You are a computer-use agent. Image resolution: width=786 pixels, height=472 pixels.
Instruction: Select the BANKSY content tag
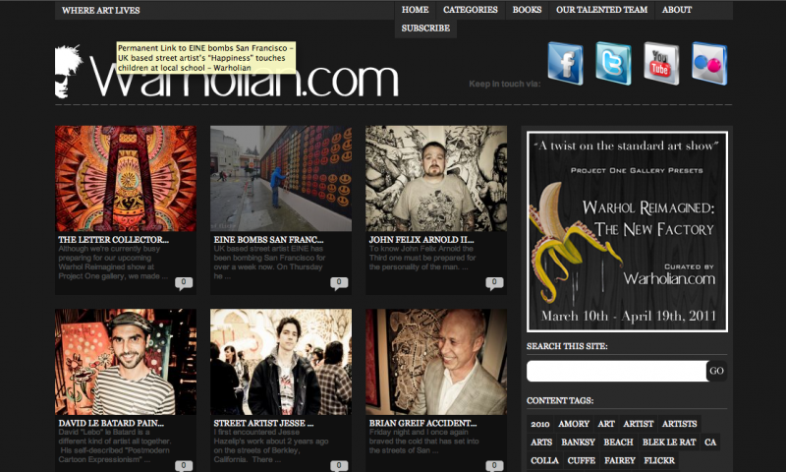578,442
